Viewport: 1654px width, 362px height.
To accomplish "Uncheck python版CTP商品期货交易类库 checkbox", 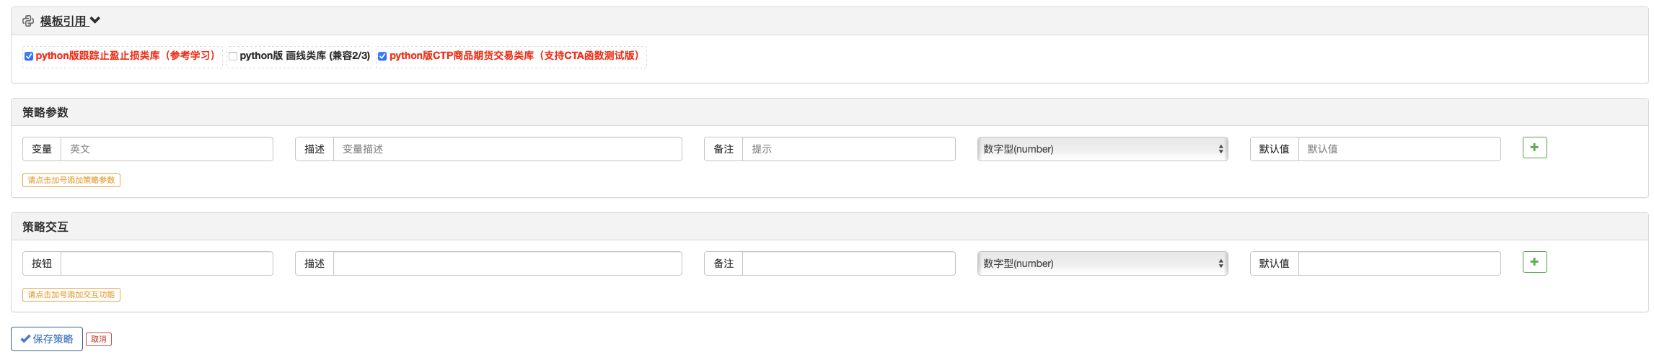I will coord(382,56).
